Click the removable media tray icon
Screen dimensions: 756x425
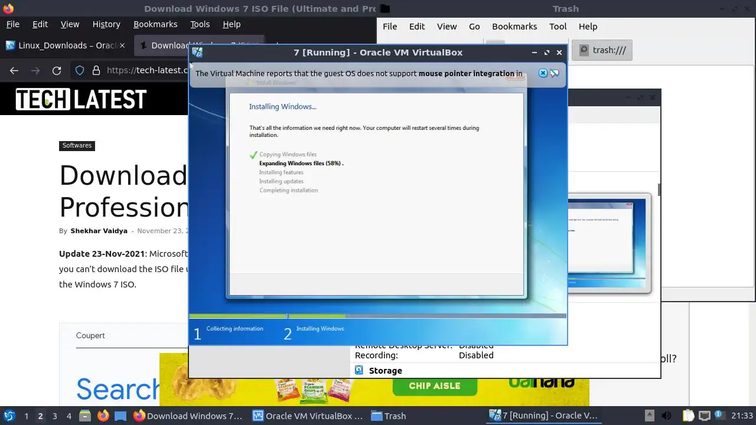tap(649, 416)
